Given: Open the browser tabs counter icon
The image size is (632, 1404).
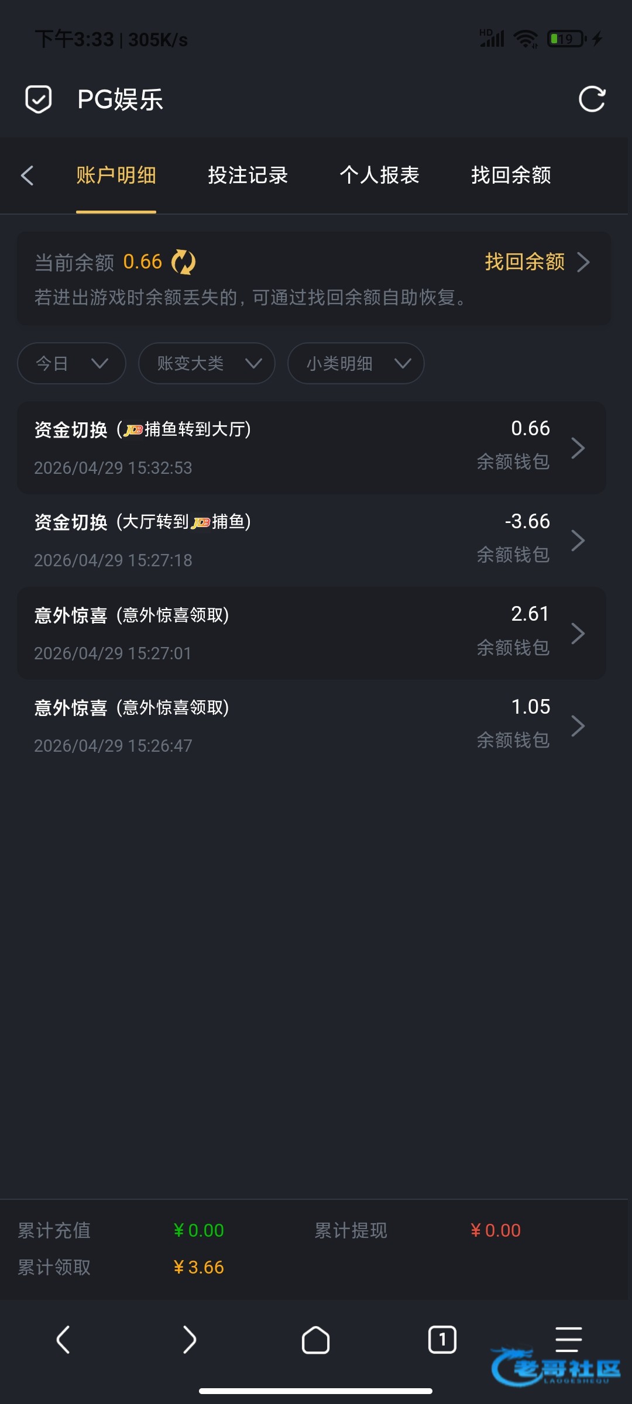Looking at the screenshot, I should tap(442, 1340).
